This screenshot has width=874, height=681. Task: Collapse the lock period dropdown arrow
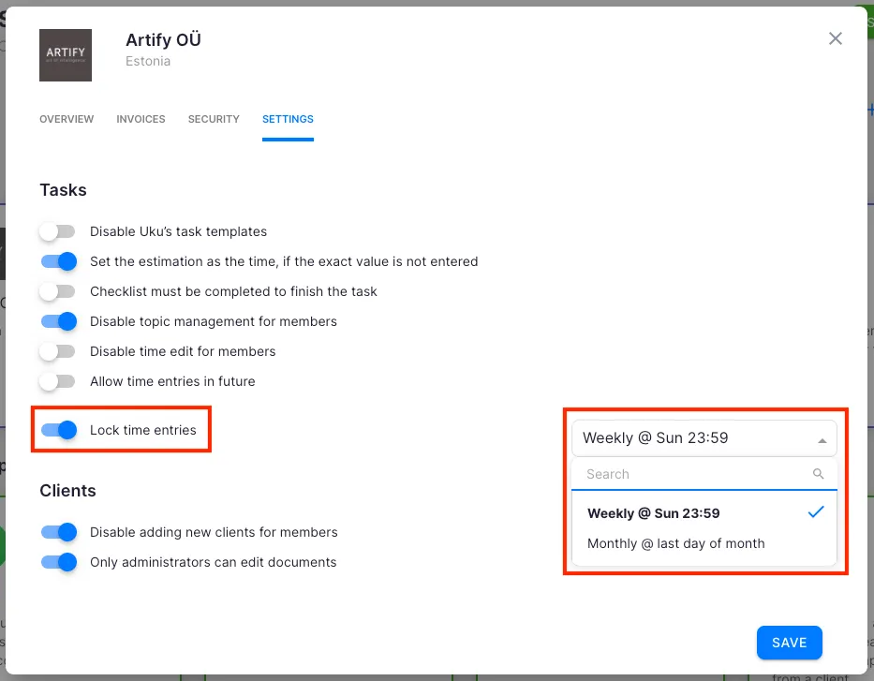822,439
